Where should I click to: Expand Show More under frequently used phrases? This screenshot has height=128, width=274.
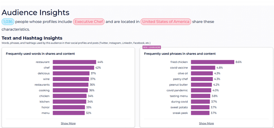206,123
